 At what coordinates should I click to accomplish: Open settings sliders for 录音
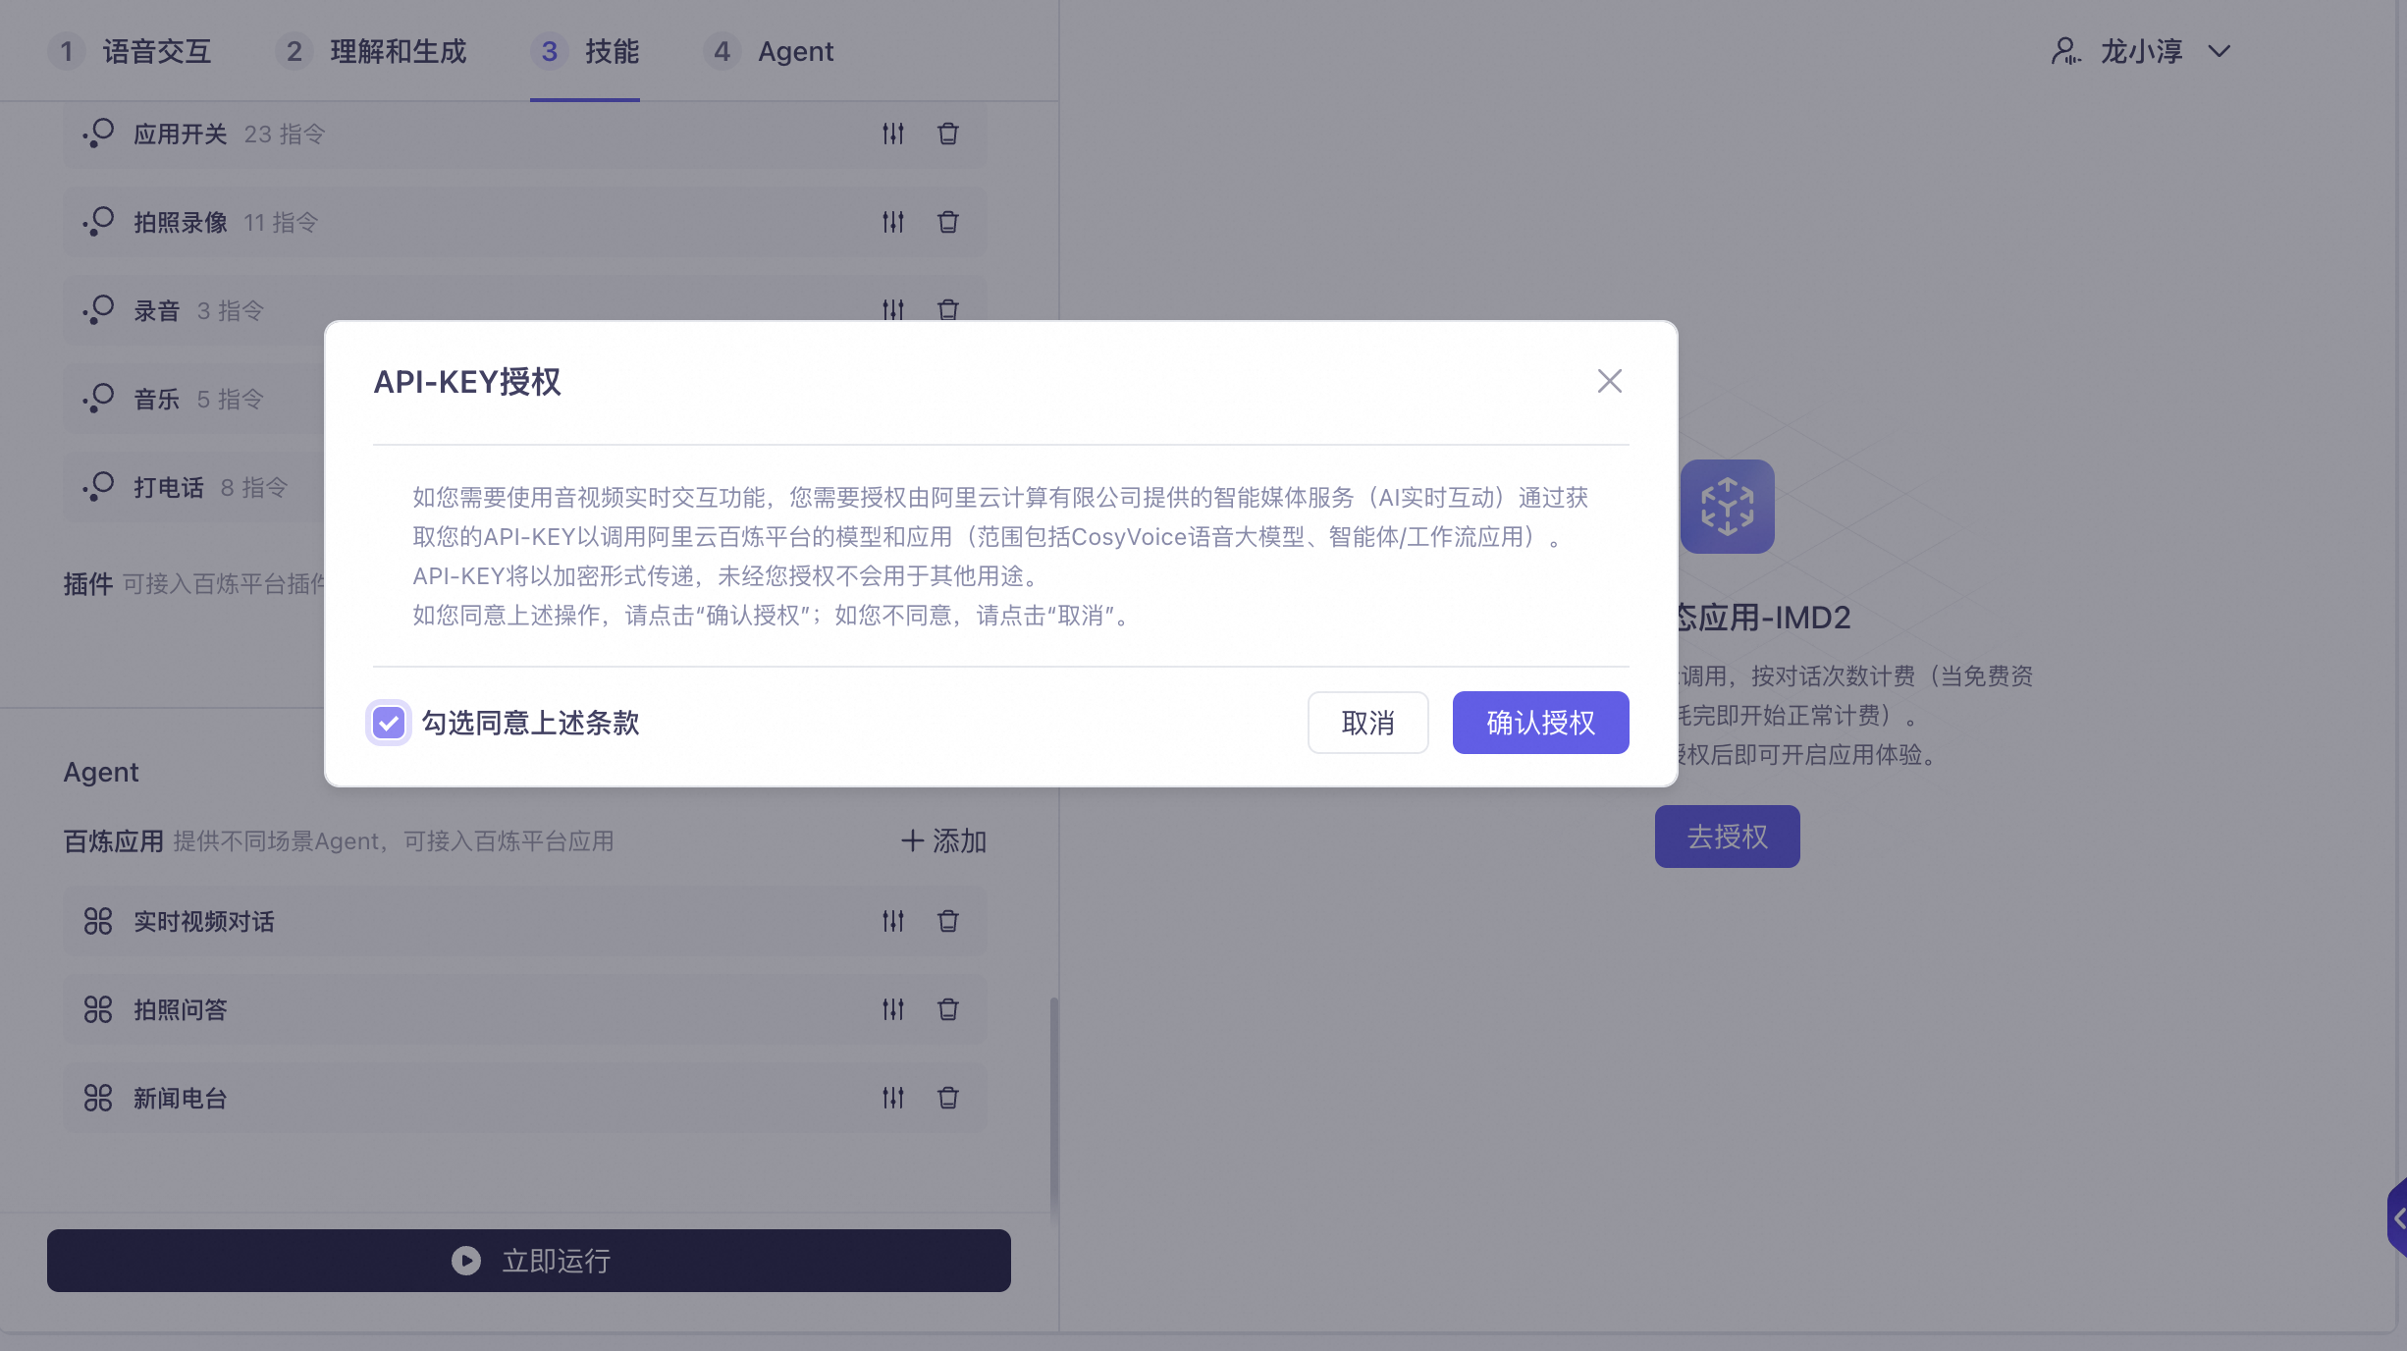point(892,309)
